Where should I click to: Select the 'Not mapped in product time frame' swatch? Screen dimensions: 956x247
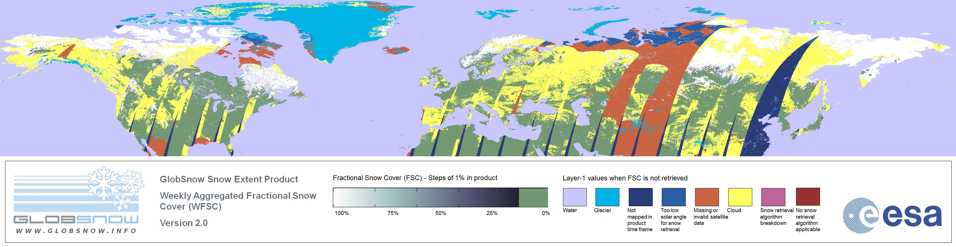(x=640, y=197)
